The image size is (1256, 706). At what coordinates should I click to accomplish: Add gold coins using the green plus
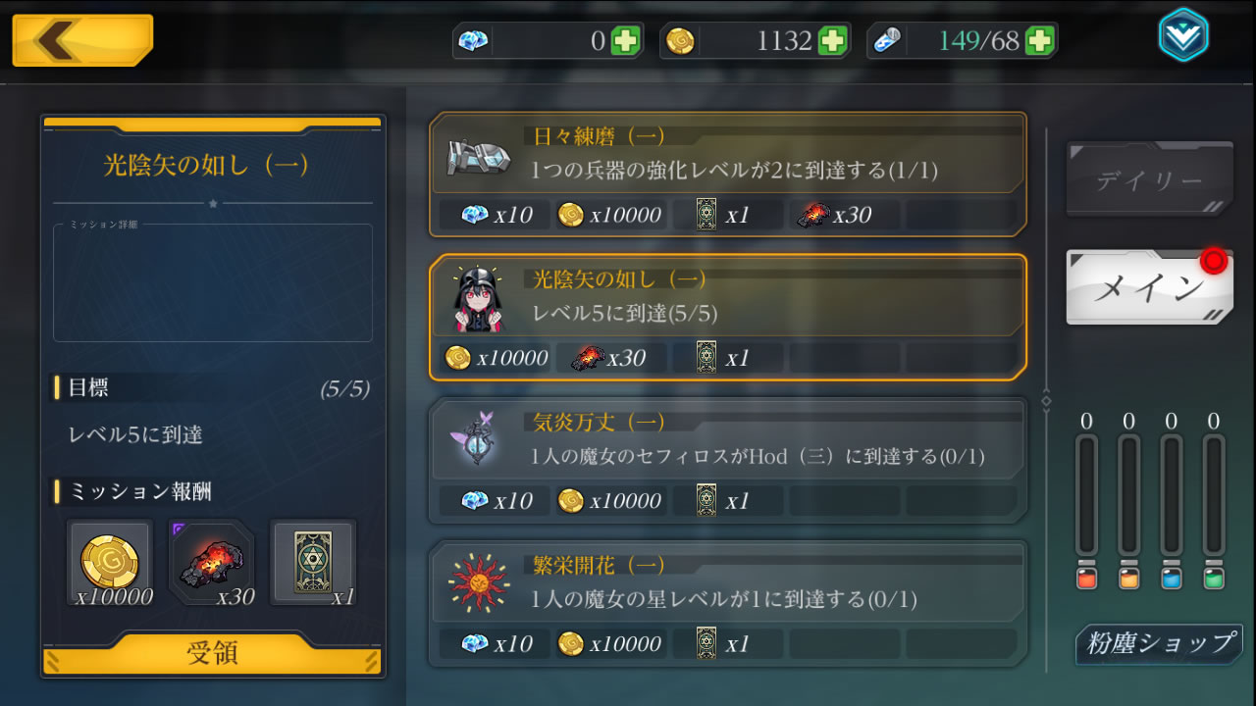pyautogui.click(x=832, y=41)
